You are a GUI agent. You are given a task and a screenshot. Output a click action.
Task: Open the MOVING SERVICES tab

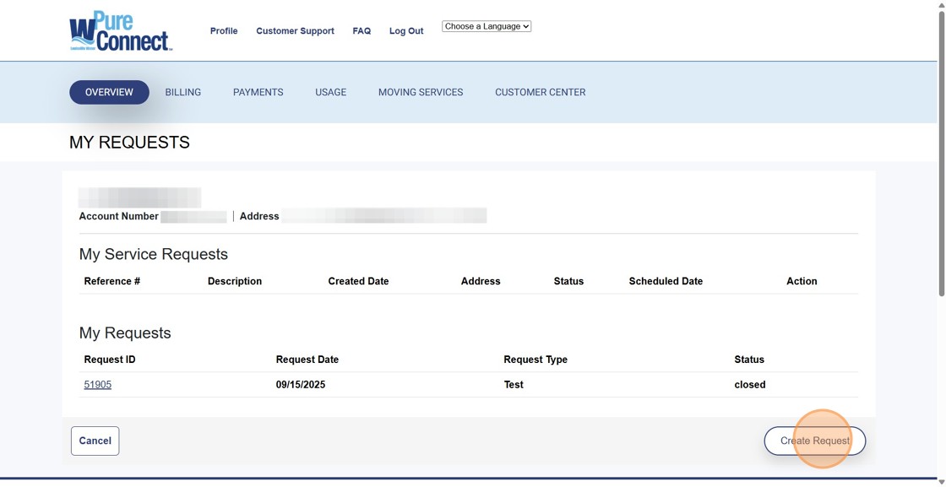click(x=420, y=92)
